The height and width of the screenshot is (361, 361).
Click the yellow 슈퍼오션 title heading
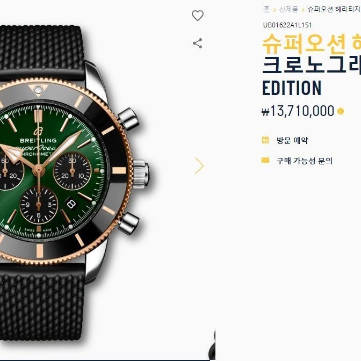(312, 44)
